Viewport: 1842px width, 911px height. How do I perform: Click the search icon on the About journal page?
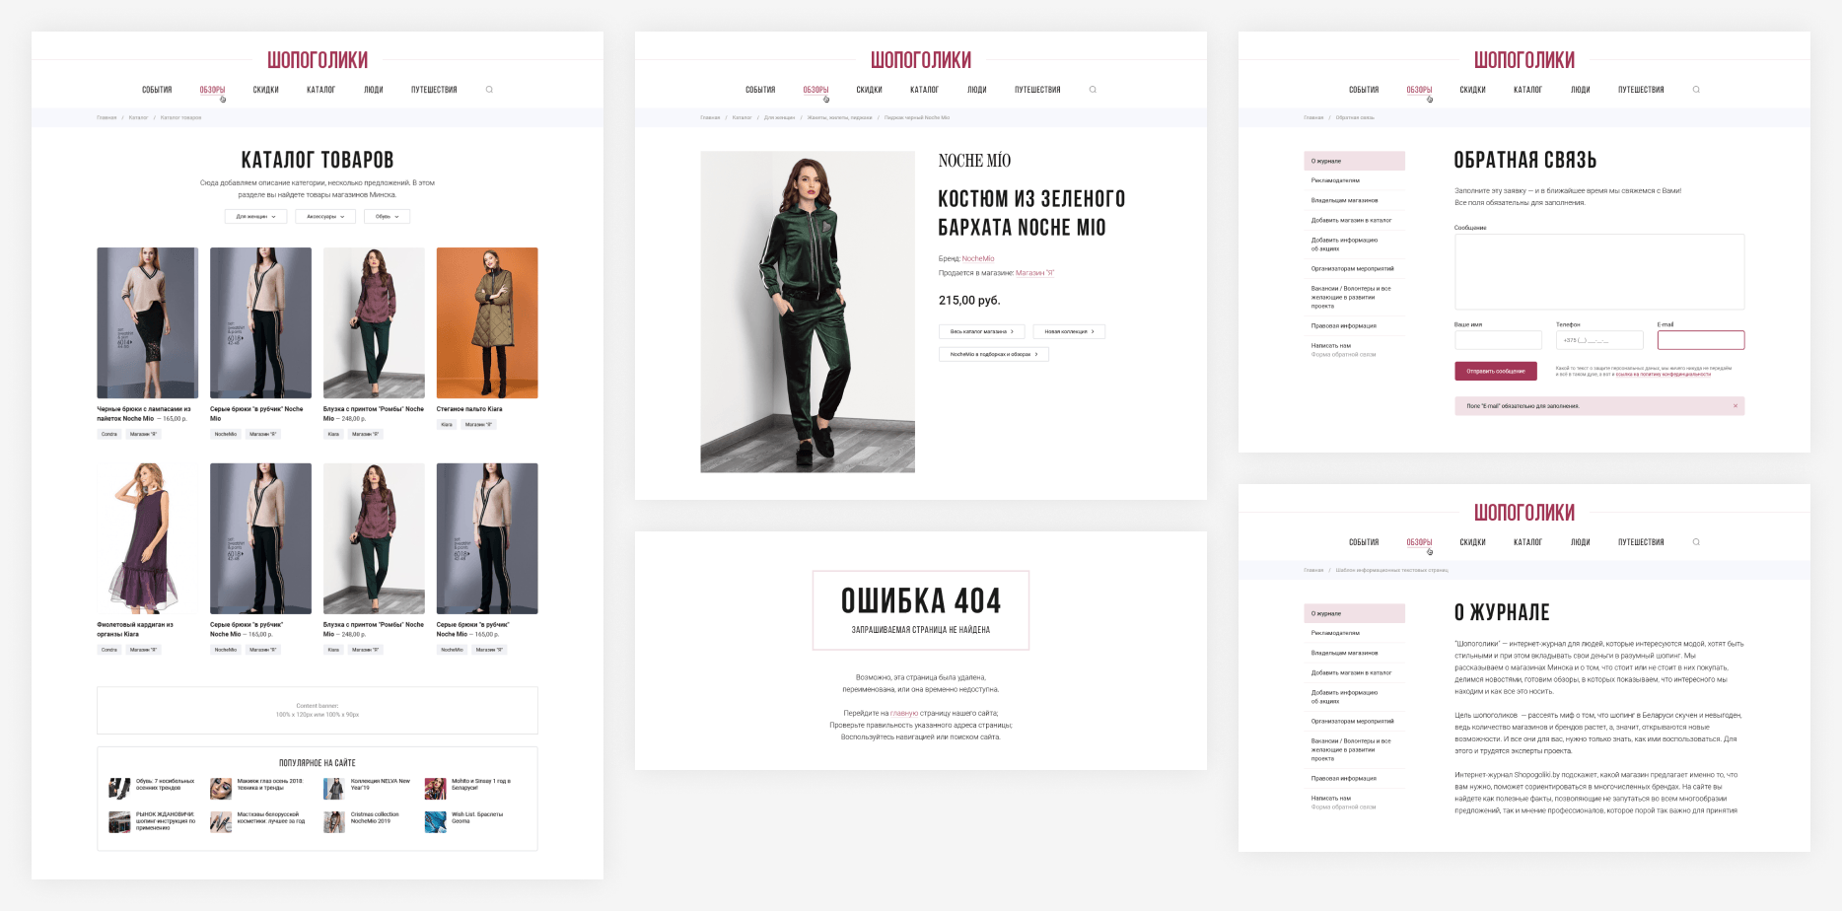point(1696,542)
